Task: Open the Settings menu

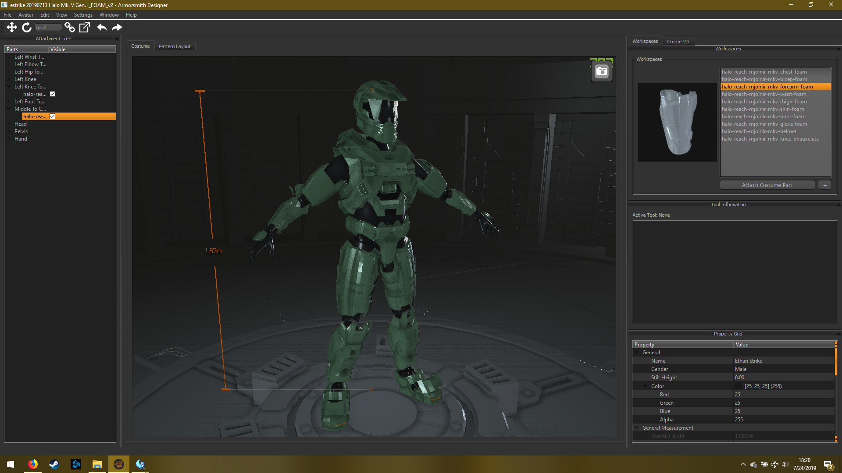Action: coord(83,15)
